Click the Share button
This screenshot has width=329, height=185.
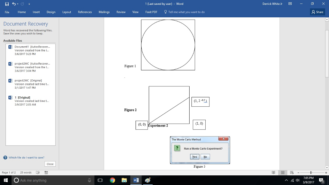pos(317,12)
